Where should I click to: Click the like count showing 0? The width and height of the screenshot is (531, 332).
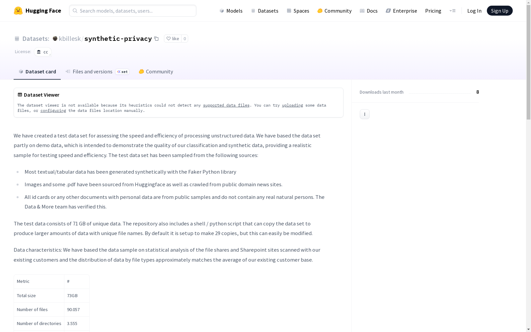[185, 39]
